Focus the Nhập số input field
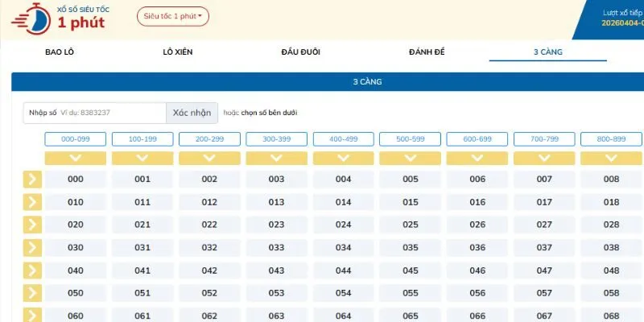The width and height of the screenshot is (644, 322). point(95,113)
